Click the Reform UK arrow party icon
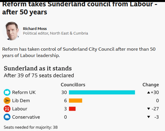 click(7, 92)
